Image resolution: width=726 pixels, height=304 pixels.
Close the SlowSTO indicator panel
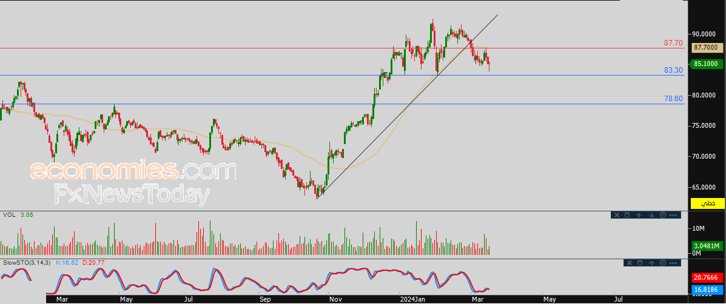point(628,263)
